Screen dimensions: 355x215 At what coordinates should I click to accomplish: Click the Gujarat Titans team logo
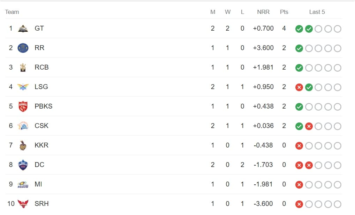(23, 29)
